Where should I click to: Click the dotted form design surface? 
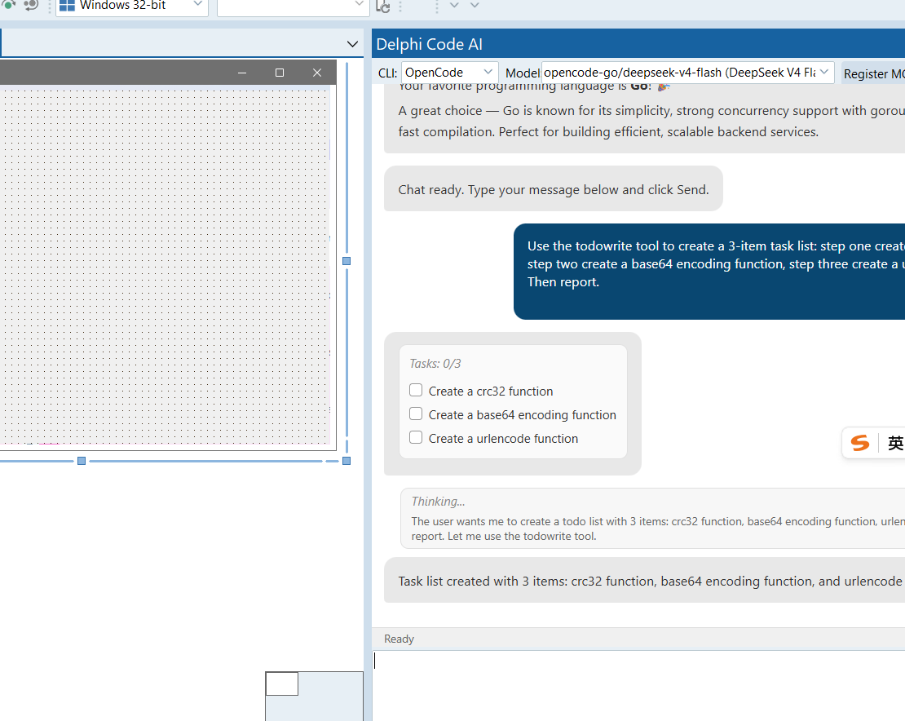pos(165,266)
